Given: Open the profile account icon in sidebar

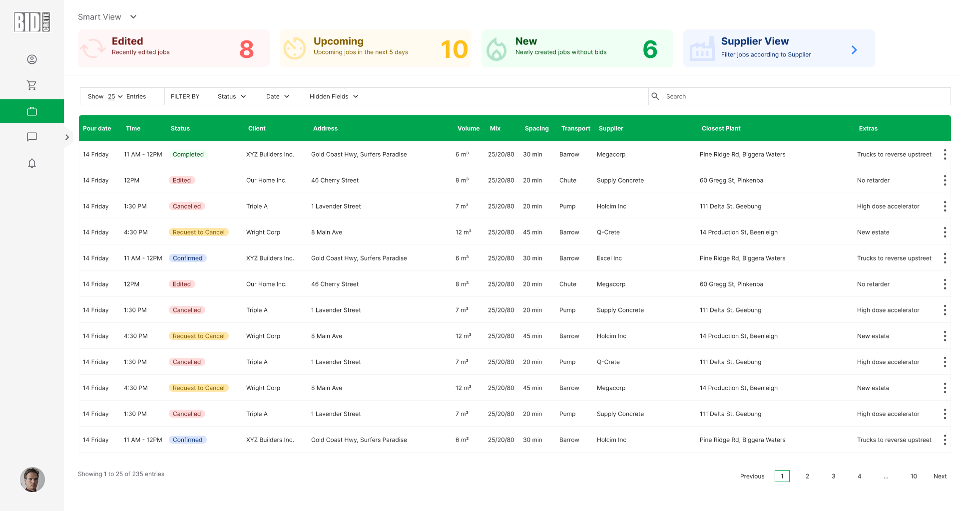Looking at the screenshot, I should click(32, 59).
